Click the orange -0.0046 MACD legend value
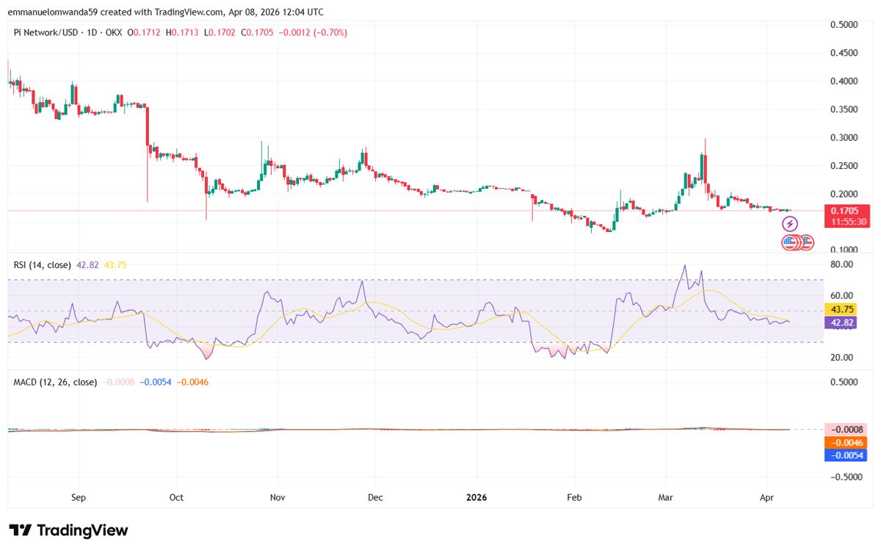881x553 pixels. pos(192,383)
